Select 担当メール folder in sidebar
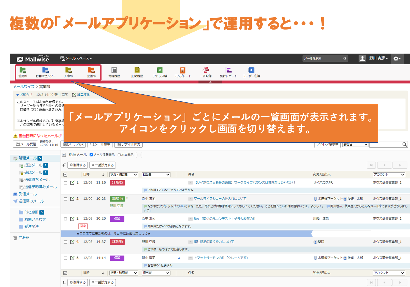410x287 pixels. (33, 165)
